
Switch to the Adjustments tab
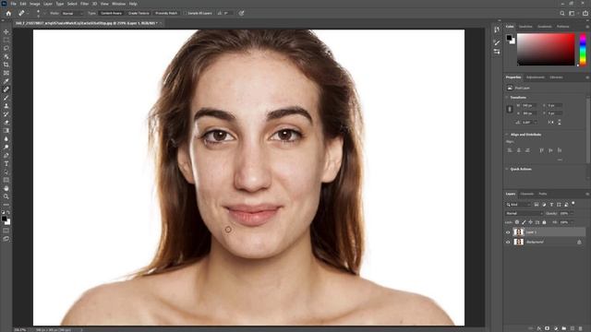click(536, 77)
